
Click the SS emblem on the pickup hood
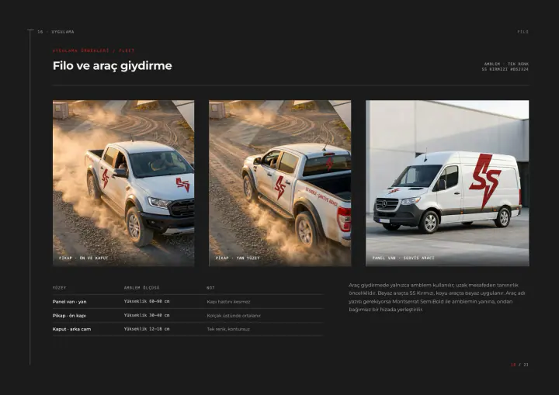click(183, 185)
